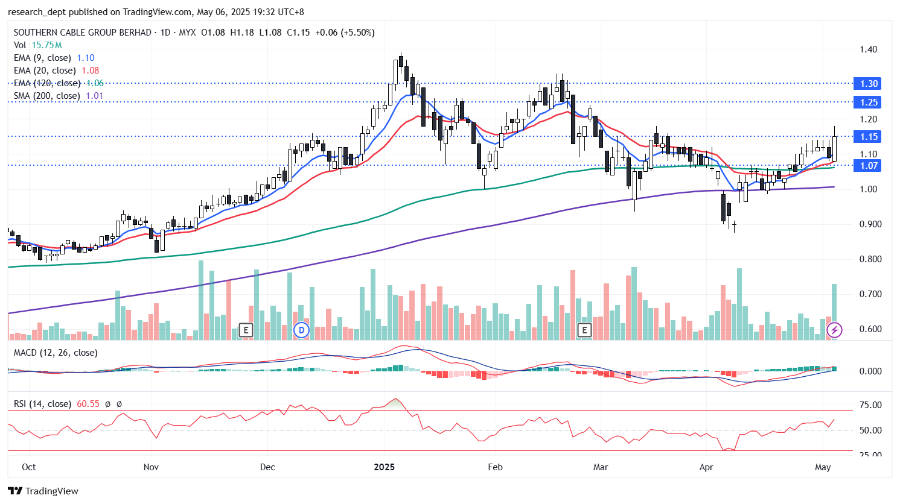Click the 1.25 horizontal line price label

(866, 102)
